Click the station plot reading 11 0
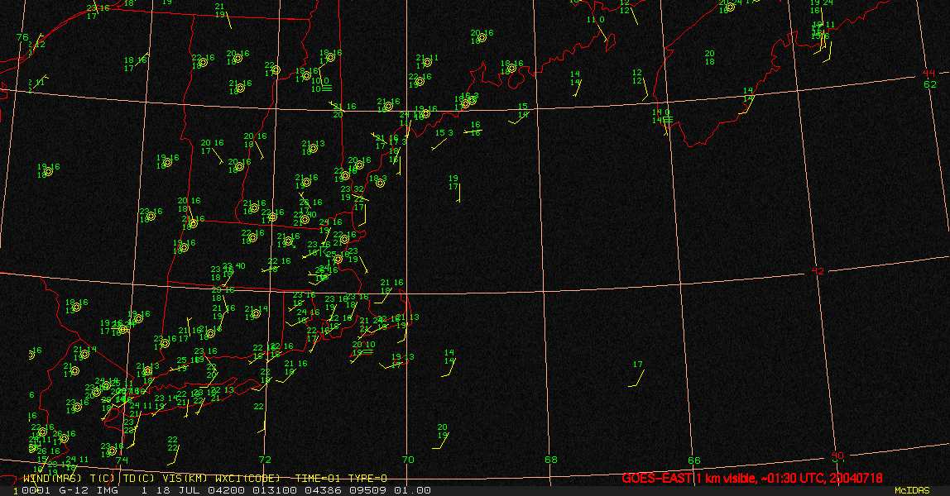The width and height of the screenshot is (950, 496). (596, 20)
